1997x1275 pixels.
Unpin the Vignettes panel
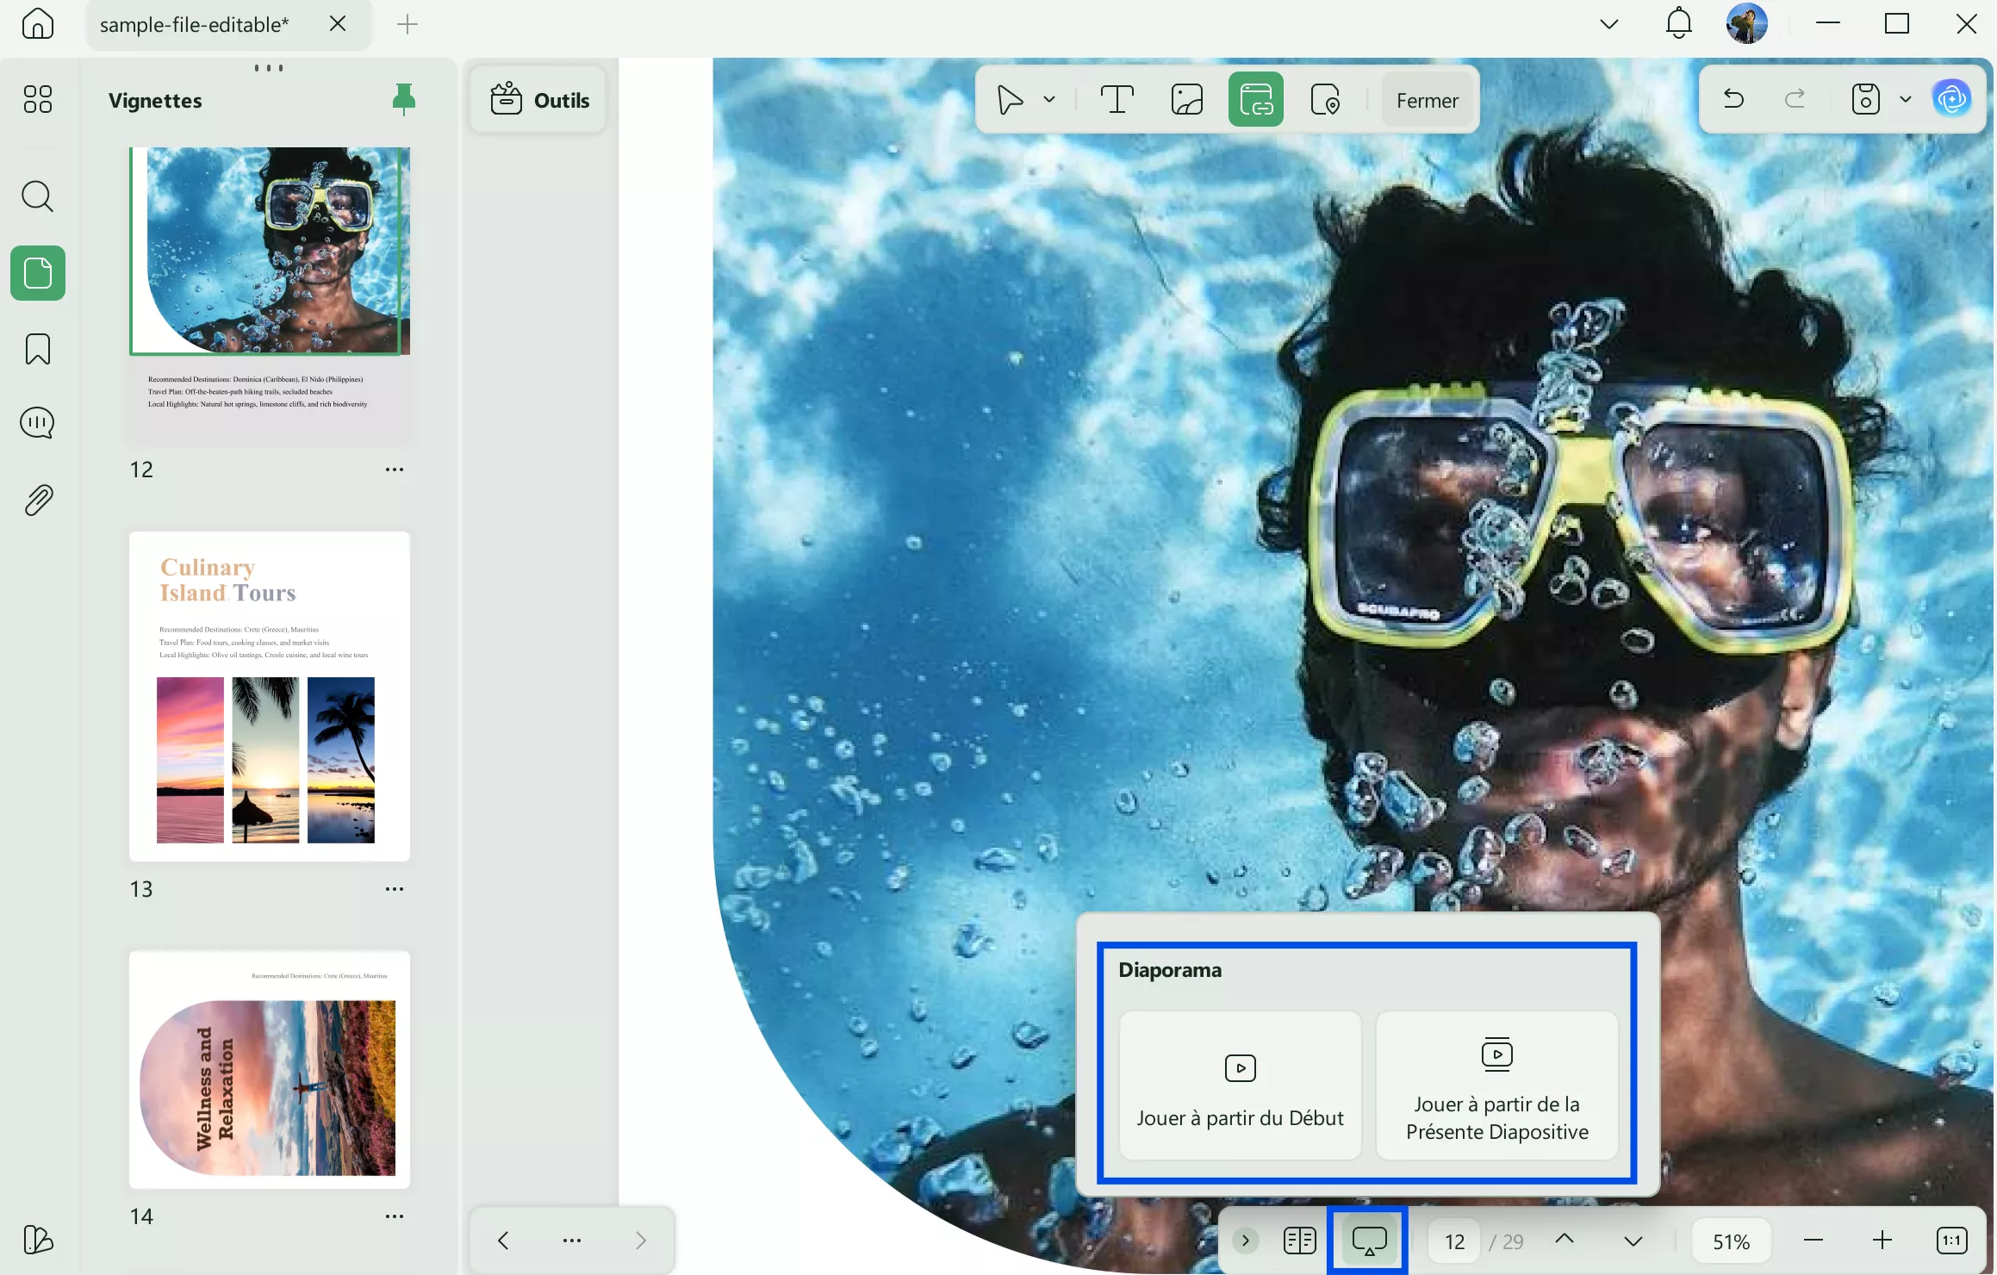tap(403, 100)
